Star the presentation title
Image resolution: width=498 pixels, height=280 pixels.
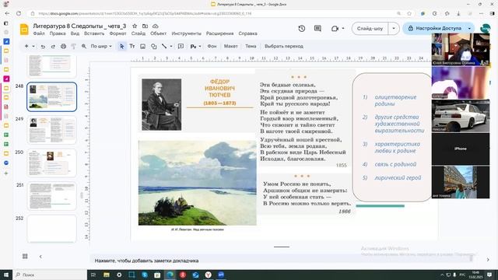tap(135, 26)
